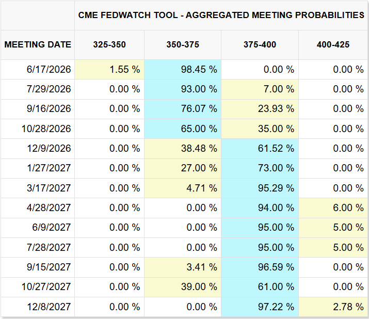The width and height of the screenshot is (369, 319).
Task: Click the 39.00 % cell
Action: pyautogui.click(x=183, y=287)
